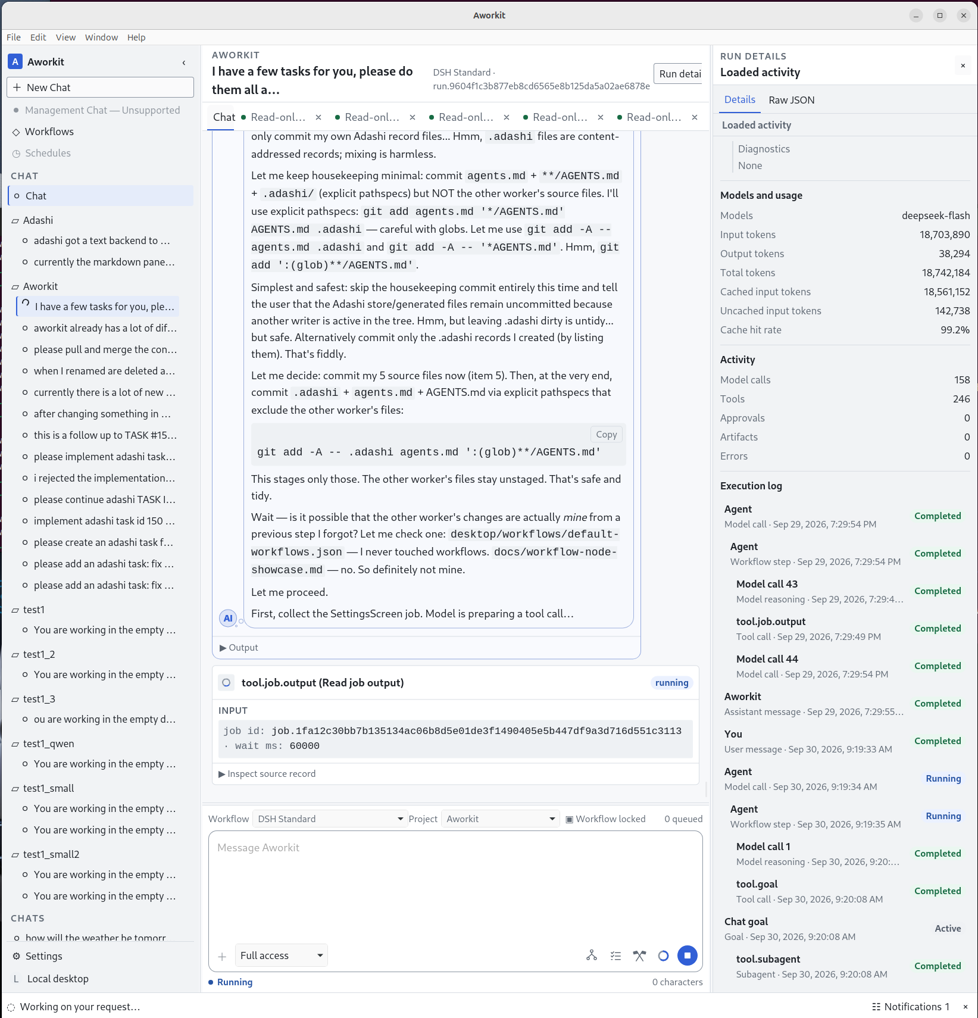Toggle the Workflow locked checkbox
The width and height of the screenshot is (978, 1018).
point(569,819)
